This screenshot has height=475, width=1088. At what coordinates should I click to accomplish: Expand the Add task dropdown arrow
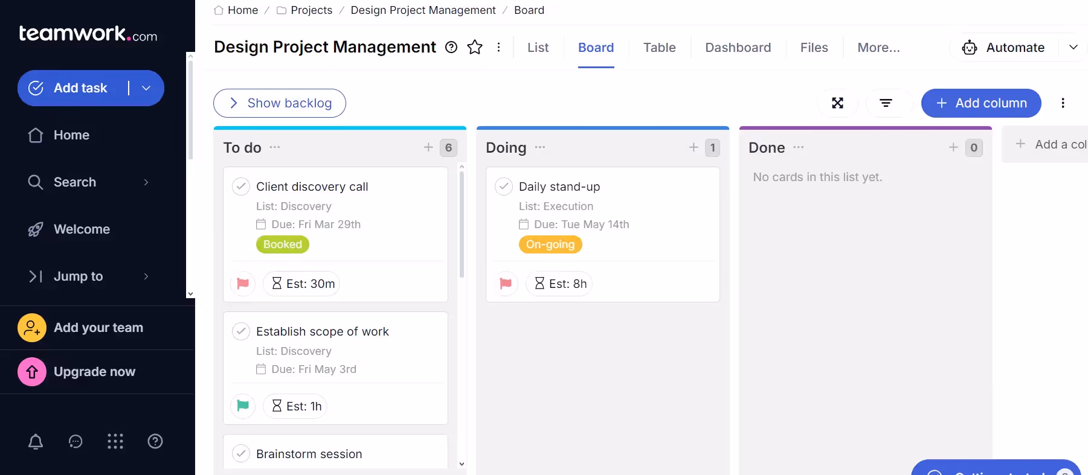(146, 88)
